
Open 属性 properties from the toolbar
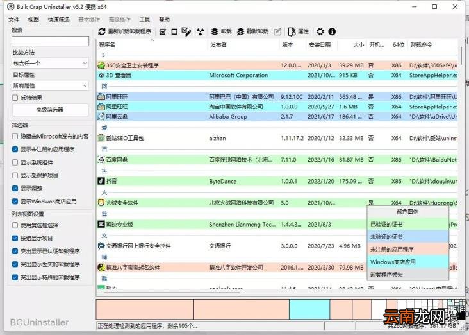pyautogui.click(x=298, y=31)
